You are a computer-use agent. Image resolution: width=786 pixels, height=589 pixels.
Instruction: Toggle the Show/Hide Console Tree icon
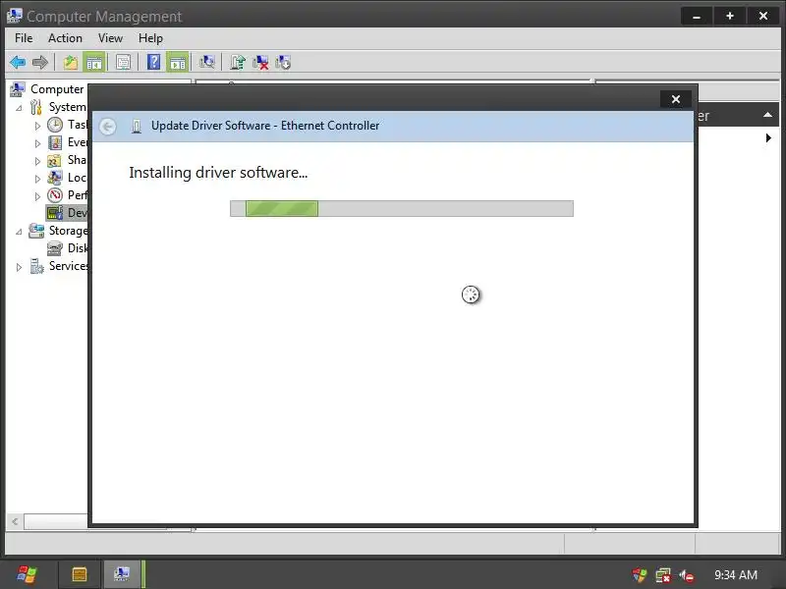coord(94,63)
